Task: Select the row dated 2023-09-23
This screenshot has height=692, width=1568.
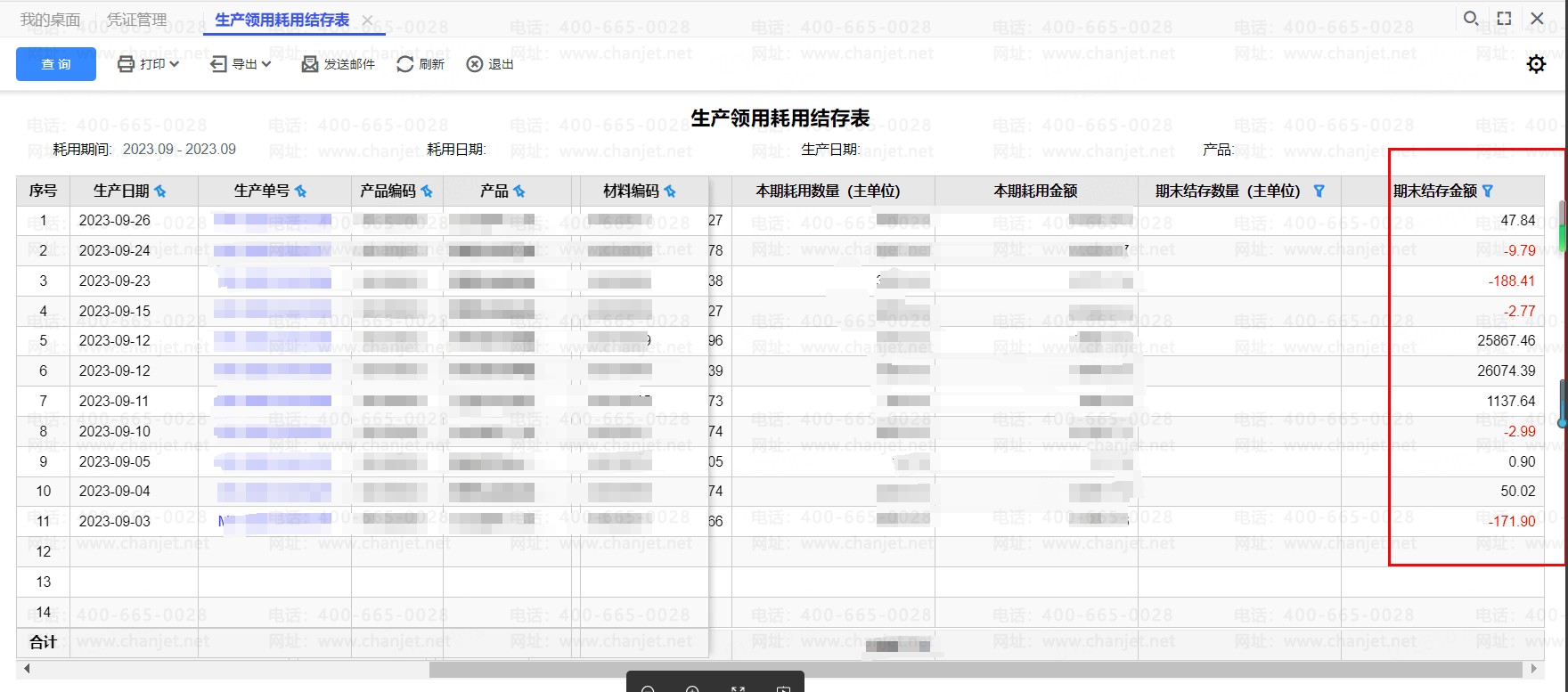Action: (115, 281)
